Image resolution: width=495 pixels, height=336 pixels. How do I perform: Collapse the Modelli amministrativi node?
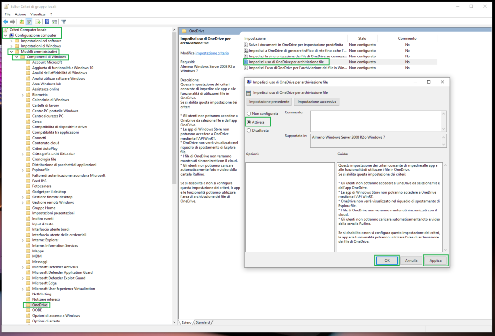click(x=12, y=52)
